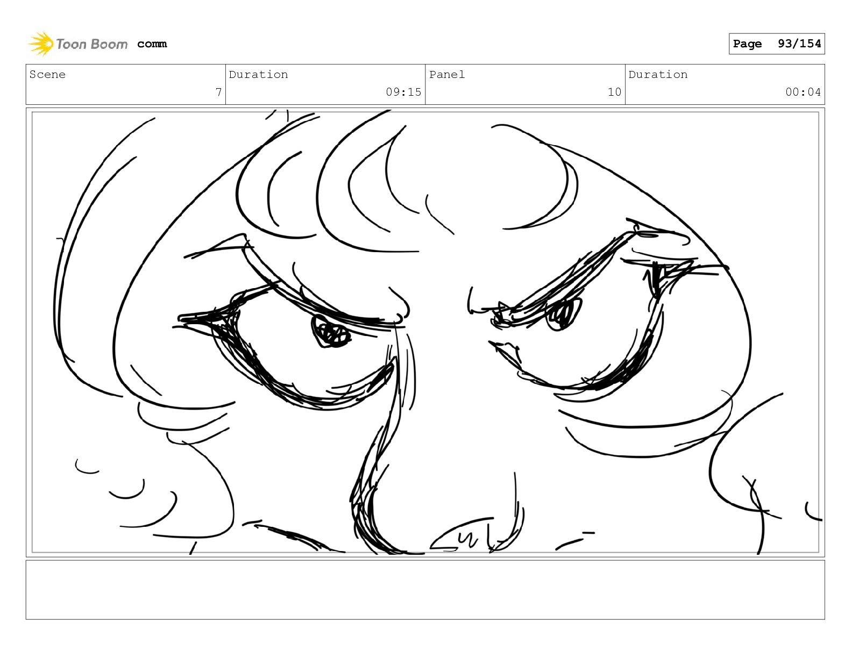This screenshot has height=658, width=852.
Task: Click the Duration label next to Panel
Action: [658, 74]
